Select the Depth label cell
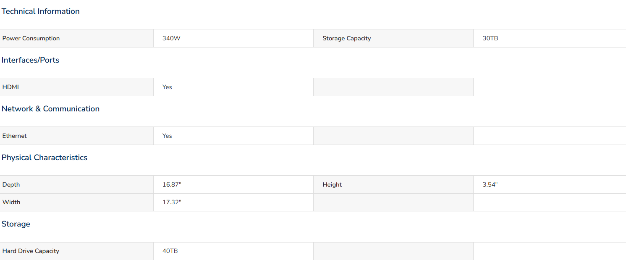This screenshot has width=626, height=261. [x=76, y=185]
